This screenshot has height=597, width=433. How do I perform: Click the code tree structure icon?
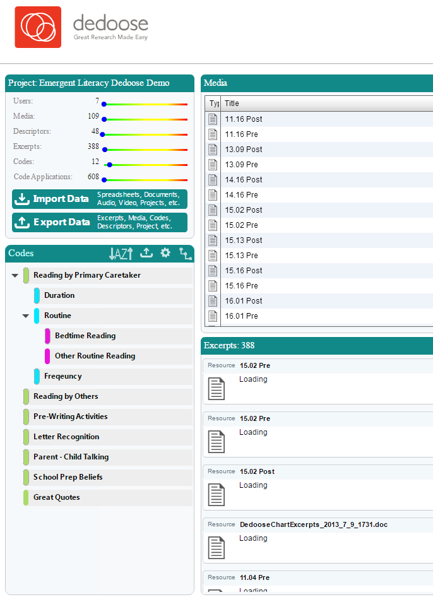pos(186,254)
